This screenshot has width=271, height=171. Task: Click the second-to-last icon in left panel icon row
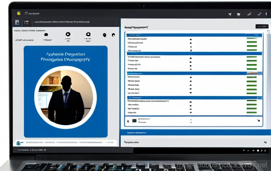[104, 35]
